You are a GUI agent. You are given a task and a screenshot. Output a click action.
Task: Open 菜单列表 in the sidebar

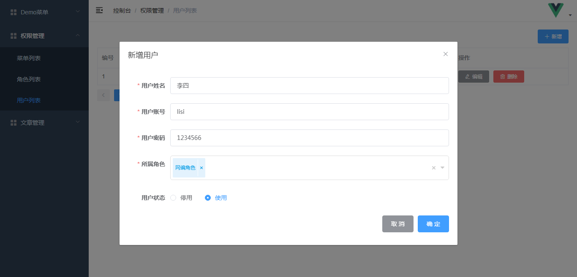click(29, 58)
